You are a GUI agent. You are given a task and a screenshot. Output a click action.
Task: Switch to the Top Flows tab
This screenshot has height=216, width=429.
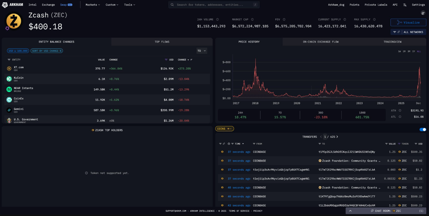coord(162,42)
